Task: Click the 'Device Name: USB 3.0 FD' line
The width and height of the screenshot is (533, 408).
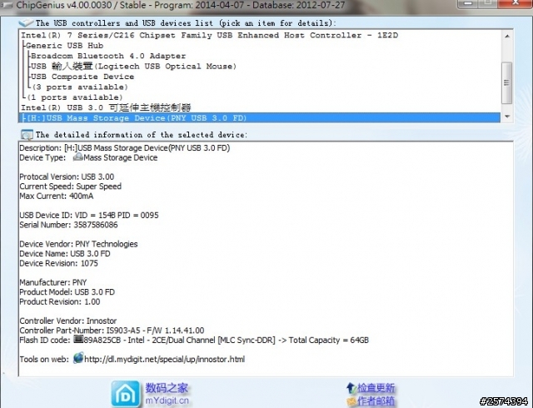Action: coord(65,254)
